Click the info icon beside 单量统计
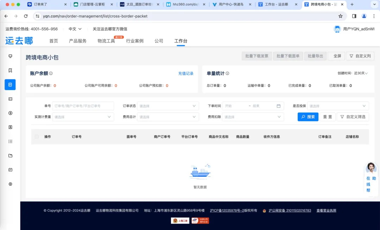 [x=227, y=73]
